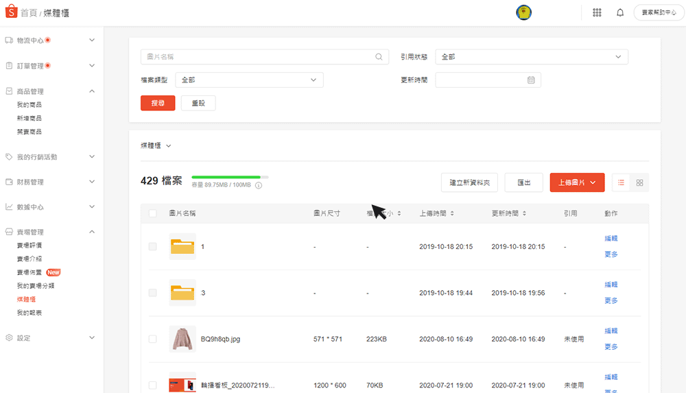Open the apps grid menu icon
The width and height of the screenshot is (686, 393).
(x=597, y=12)
